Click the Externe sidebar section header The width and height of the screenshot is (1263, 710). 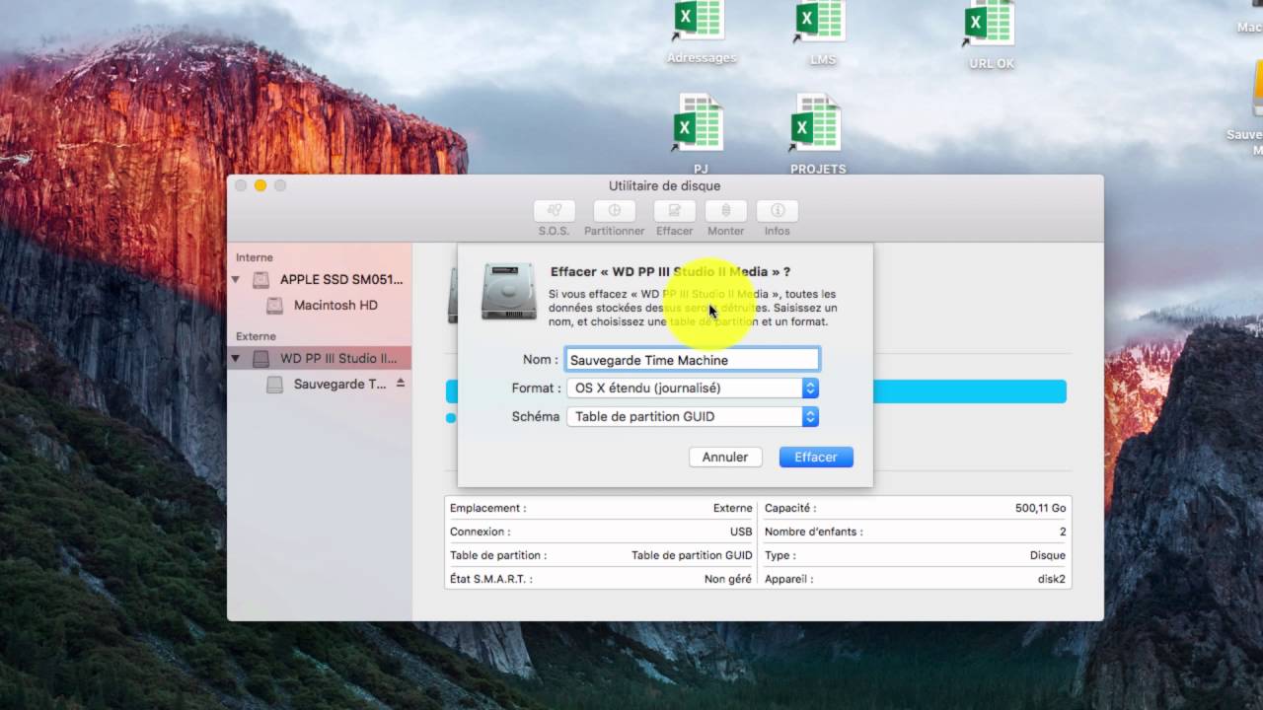coord(256,336)
